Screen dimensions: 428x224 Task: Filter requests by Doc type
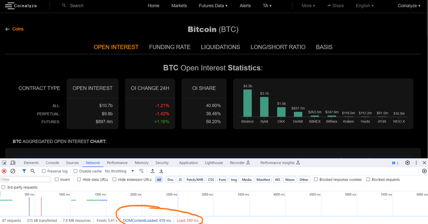170,179
